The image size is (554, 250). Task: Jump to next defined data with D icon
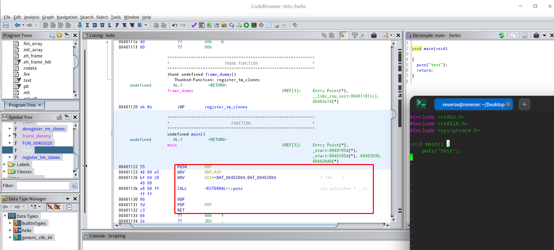[95, 25]
